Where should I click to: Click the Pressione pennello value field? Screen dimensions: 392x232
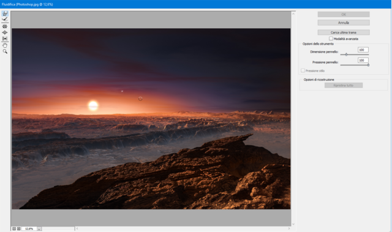pyautogui.click(x=363, y=61)
